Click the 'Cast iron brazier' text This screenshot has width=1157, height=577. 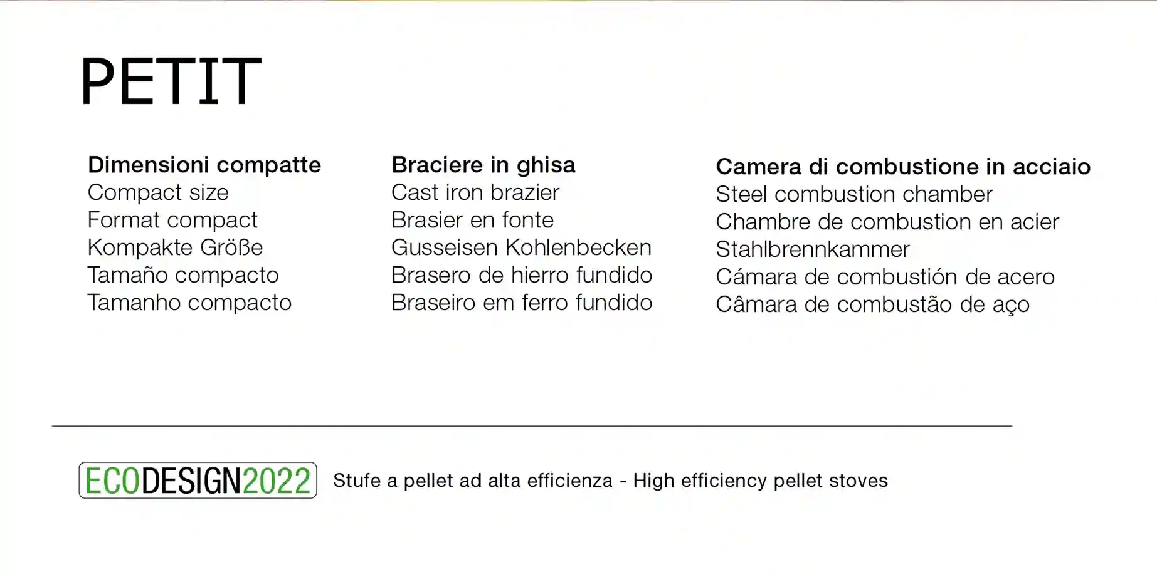[x=475, y=192]
